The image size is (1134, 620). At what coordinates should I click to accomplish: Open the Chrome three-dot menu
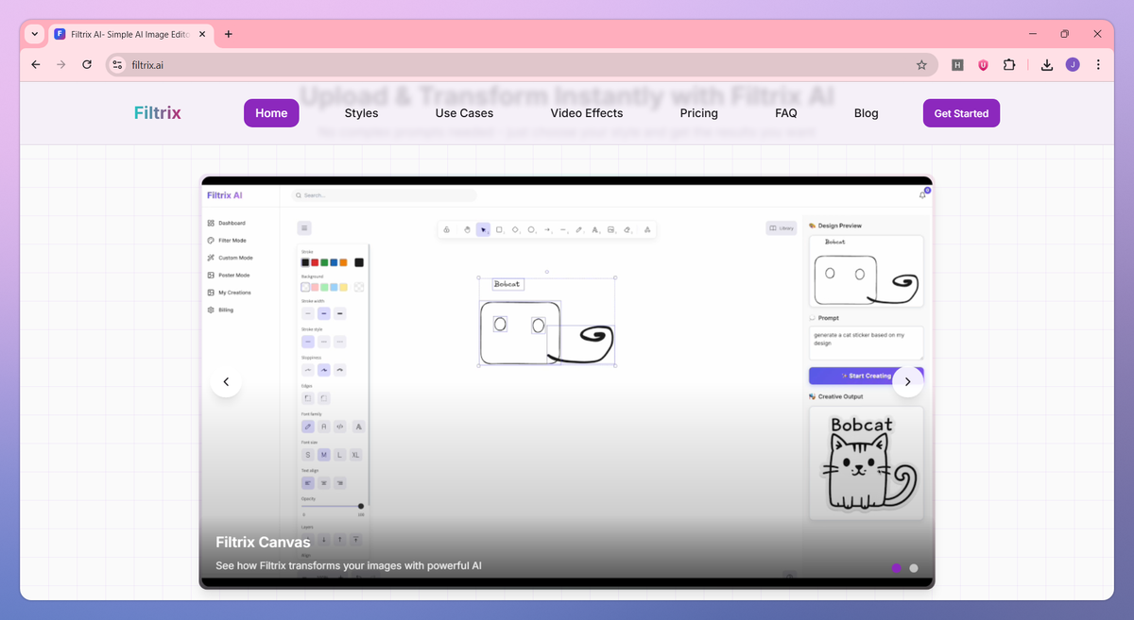tap(1098, 65)
